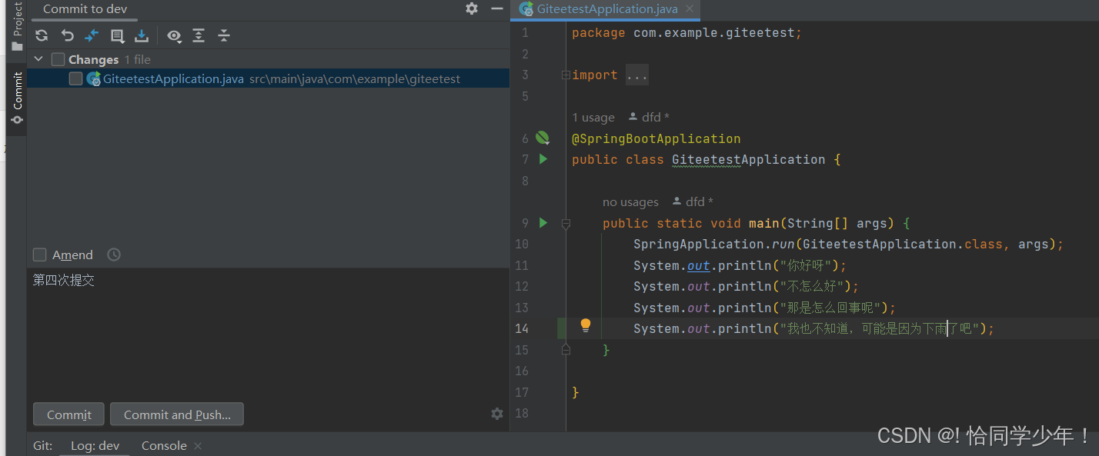
Task: Toggle the Changes group checkbox
Action: click(x=58, y=59)
